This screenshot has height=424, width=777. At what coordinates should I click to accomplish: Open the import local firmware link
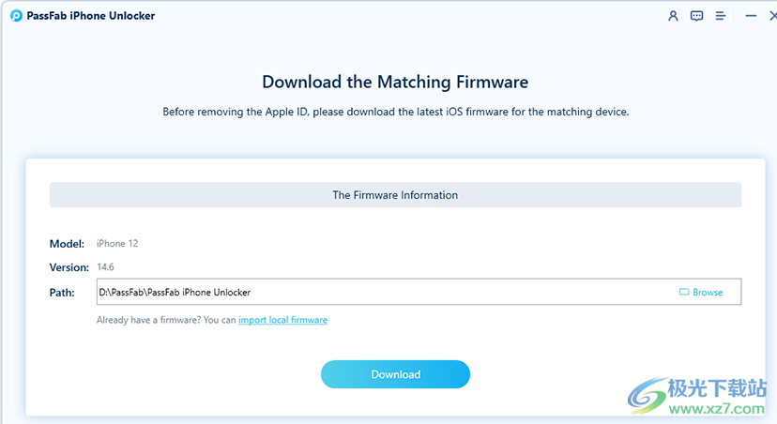(283, 320)
